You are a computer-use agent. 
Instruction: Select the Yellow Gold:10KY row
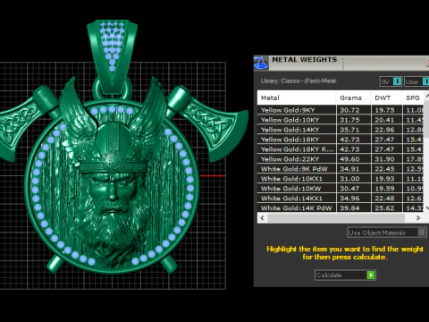pyautogui.click(x=341, y=120)
